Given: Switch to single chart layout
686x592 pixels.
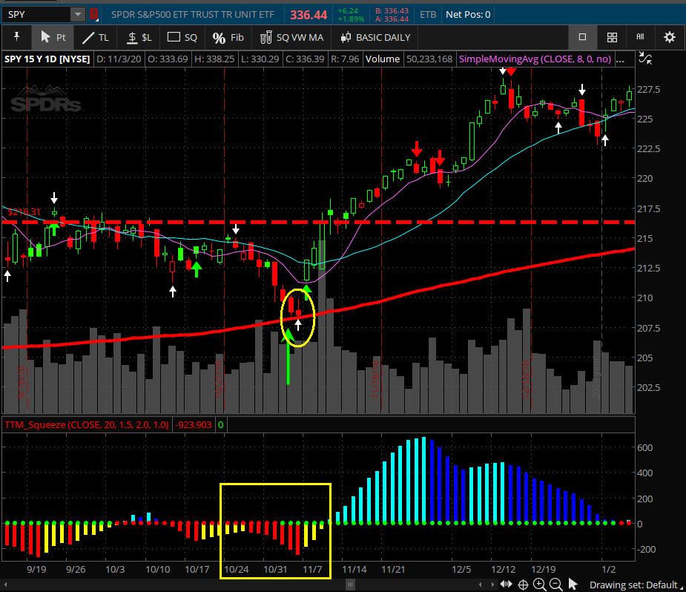Looking at the screenshot, I should pos(582,37).
